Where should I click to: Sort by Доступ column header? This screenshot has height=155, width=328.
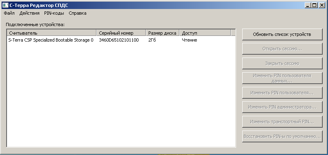(x=205, y=33)
